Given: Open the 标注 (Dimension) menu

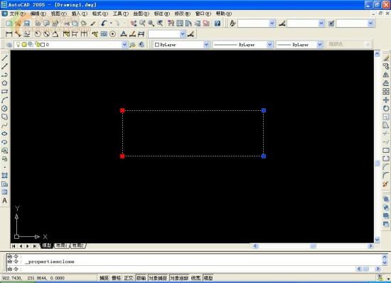Looking at the screenshot, I should tap(162, 14).
